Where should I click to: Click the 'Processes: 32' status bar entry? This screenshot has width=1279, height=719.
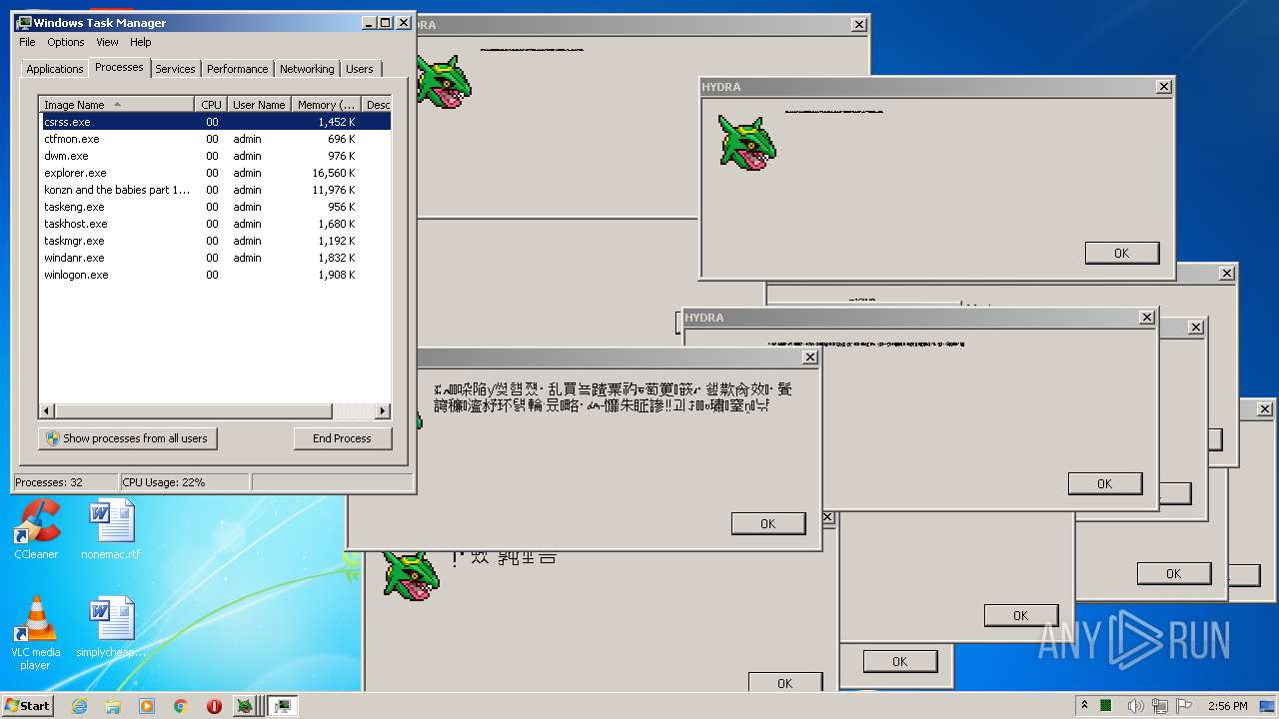(x=65, y=482)
